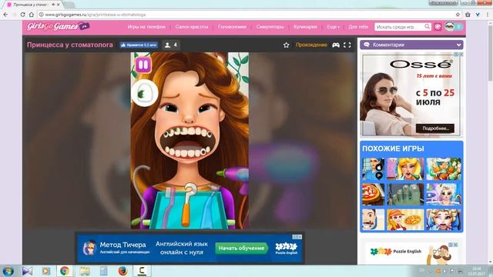493x277 pixels.
Task: Open Windows Start menu
Action: 8,271
